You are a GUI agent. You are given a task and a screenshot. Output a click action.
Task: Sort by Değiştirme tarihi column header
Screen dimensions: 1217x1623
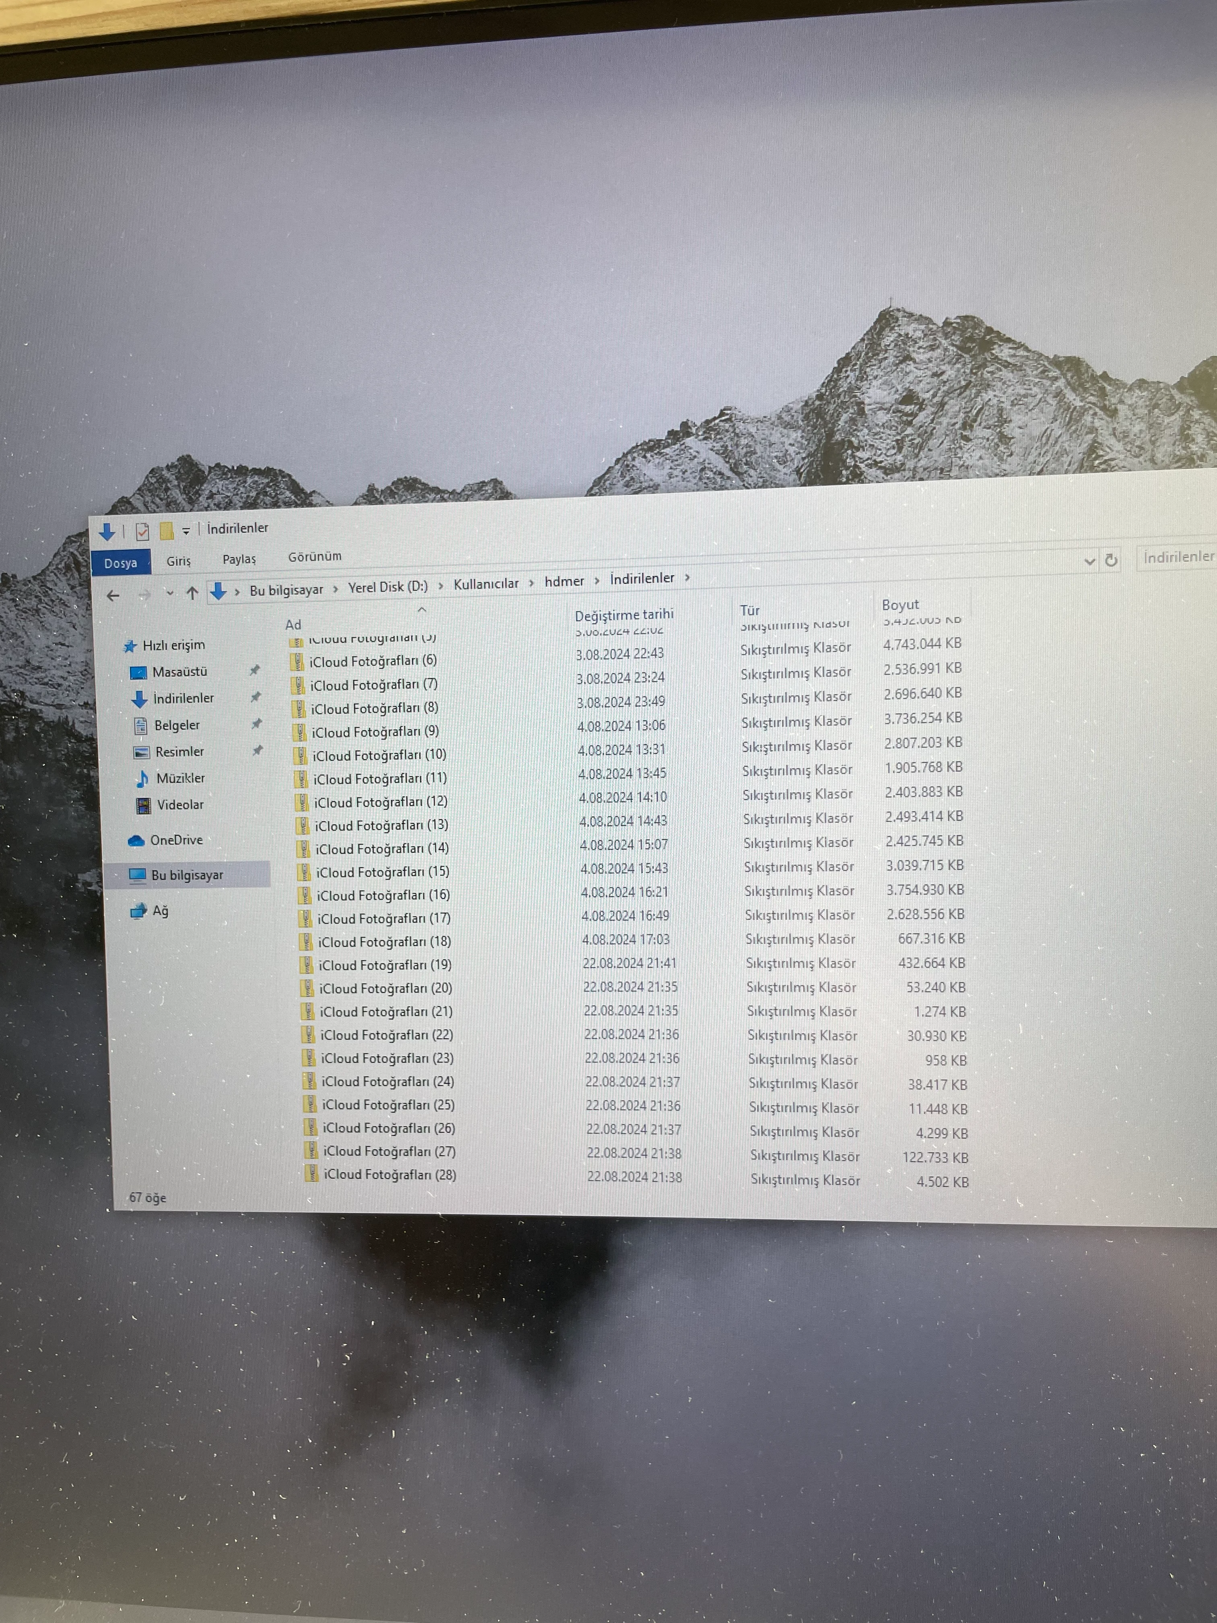point(623,614)
